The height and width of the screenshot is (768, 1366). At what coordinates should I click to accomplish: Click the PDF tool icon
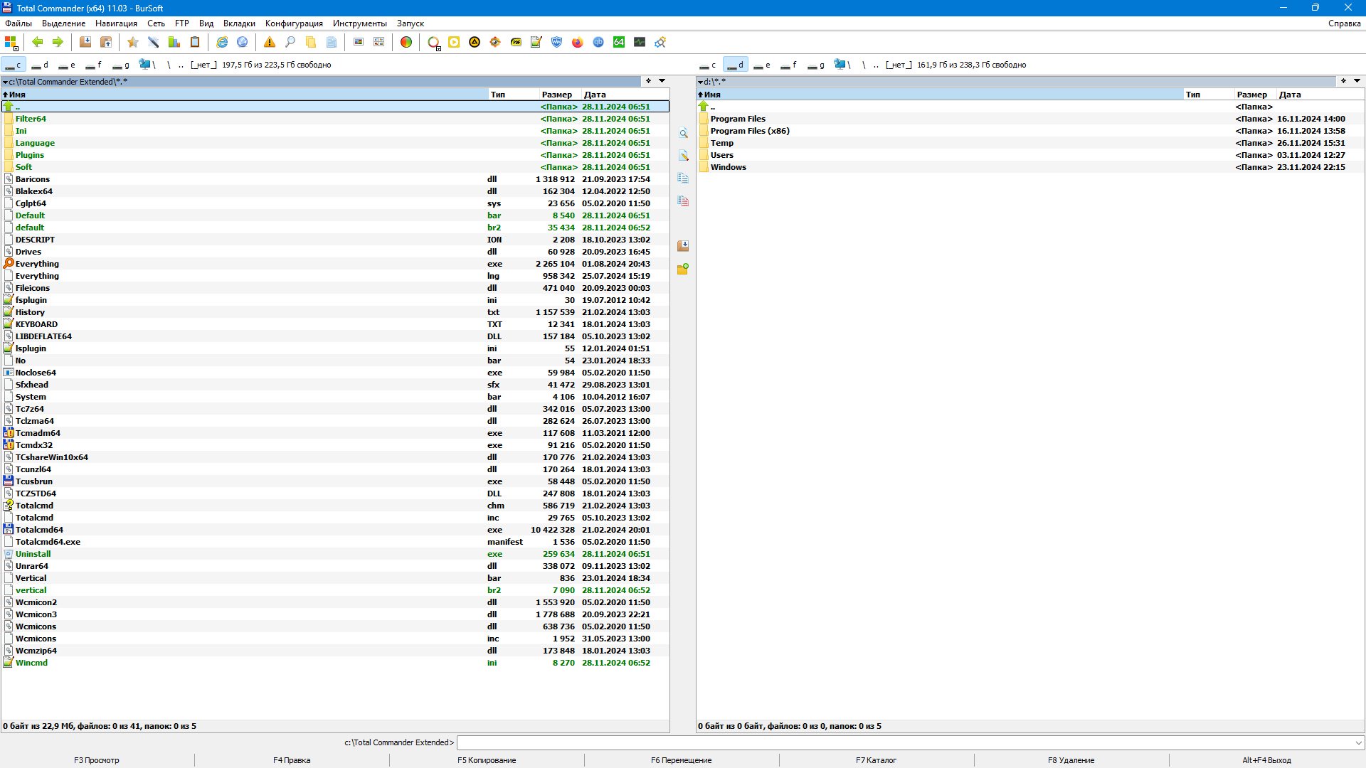(516, 43)
